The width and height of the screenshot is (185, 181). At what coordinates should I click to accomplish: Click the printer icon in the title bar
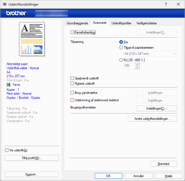click(x=5, y=4)
